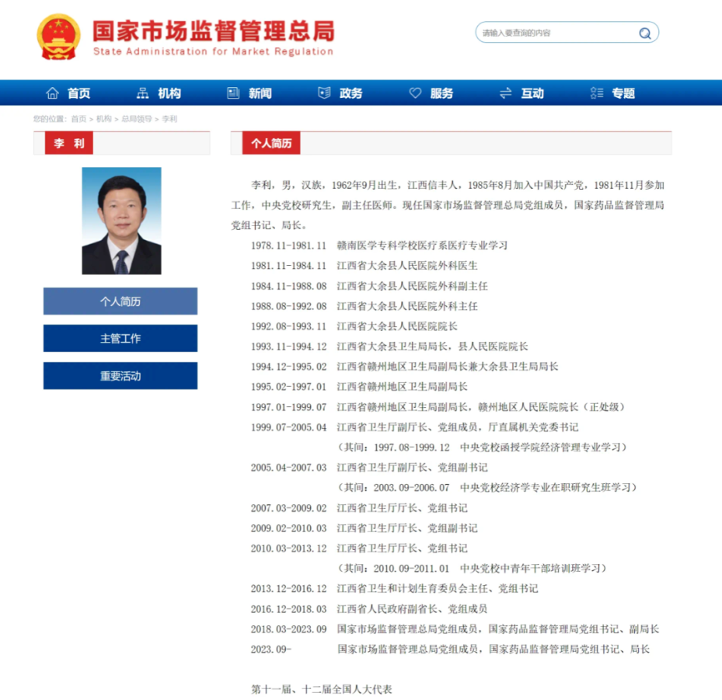
Task: Click the organization chart icon beside 机构
Action: [142, 93]
